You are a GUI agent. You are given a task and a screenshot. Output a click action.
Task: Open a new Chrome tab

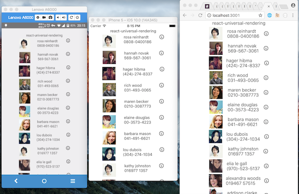[x=284, y=7]
